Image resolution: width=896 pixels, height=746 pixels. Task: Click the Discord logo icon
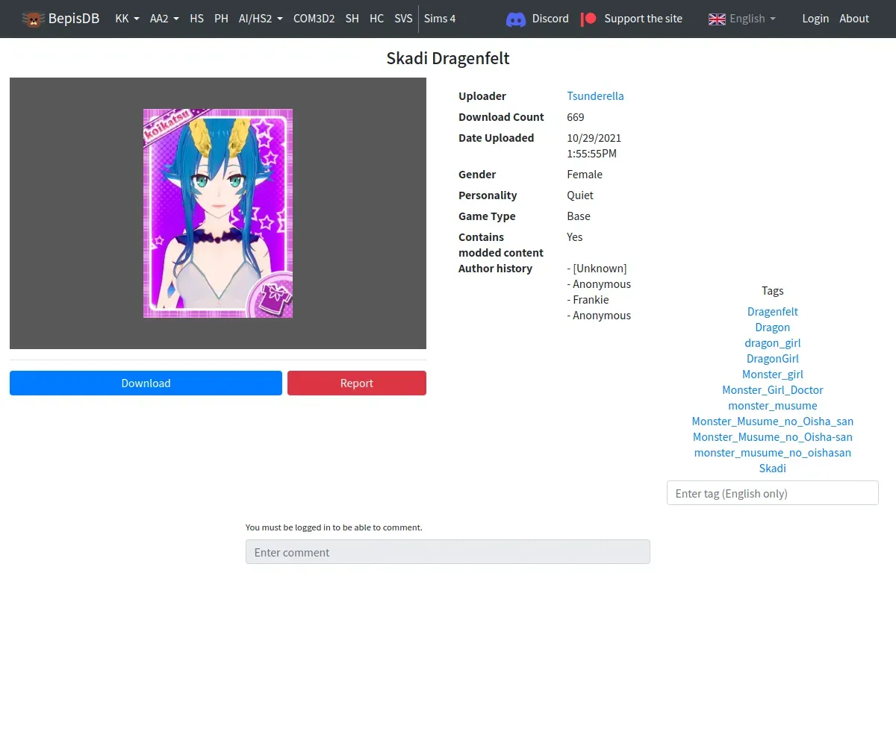[x=516, y=19]
